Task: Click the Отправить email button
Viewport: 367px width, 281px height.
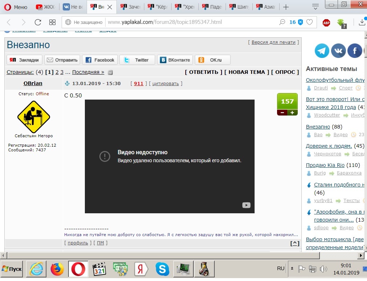Action: pos(62,60)
